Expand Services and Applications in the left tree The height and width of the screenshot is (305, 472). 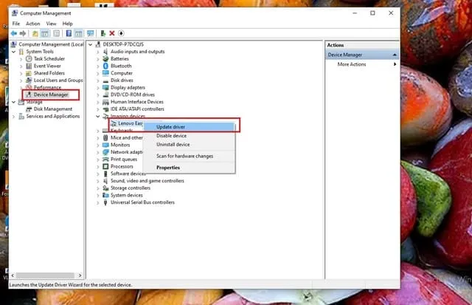point(15,116)
